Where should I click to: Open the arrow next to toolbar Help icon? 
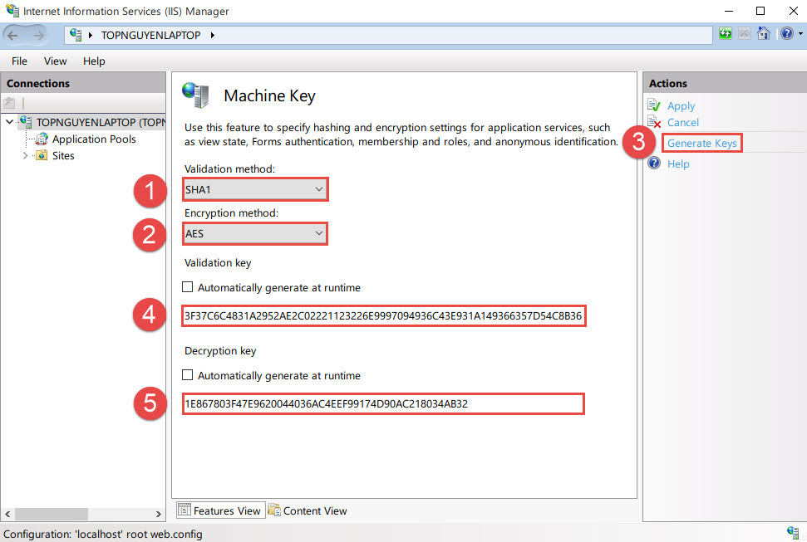coord(800,34)
